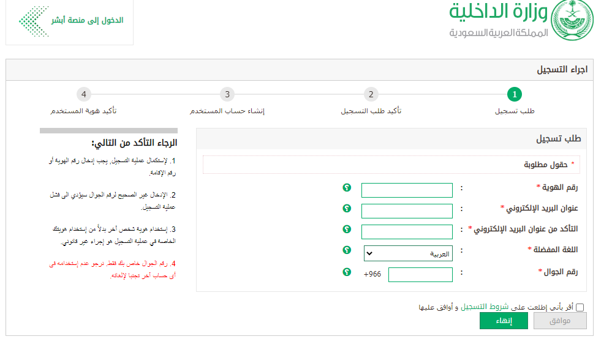The height and width of the screenshot is (339, 612).
Task: Open the اللغة المفضلة language dropdown
Action: [408, 253]
